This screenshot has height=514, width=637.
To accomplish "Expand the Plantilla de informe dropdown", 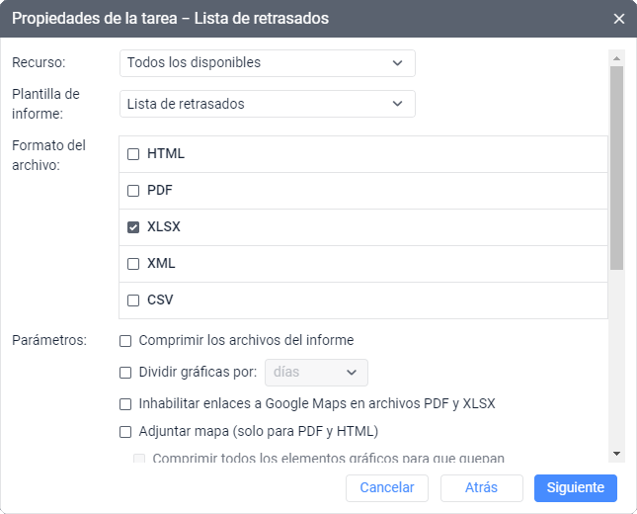I will (267, 104).
